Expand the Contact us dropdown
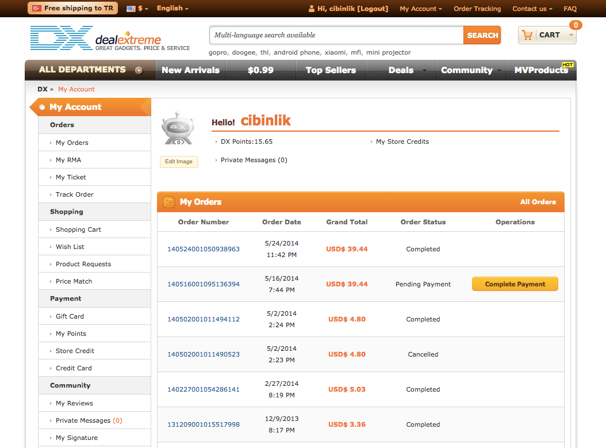 pos(532,9)
